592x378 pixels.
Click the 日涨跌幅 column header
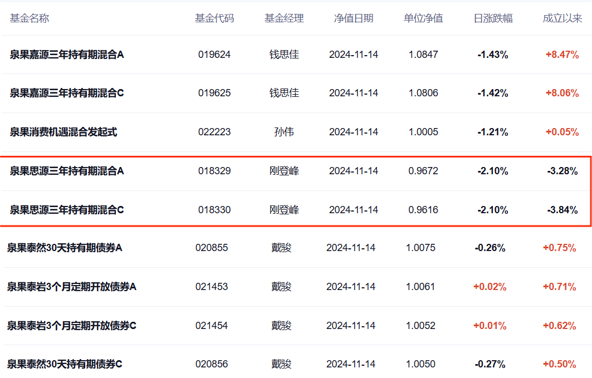click(x=493, y=18)
